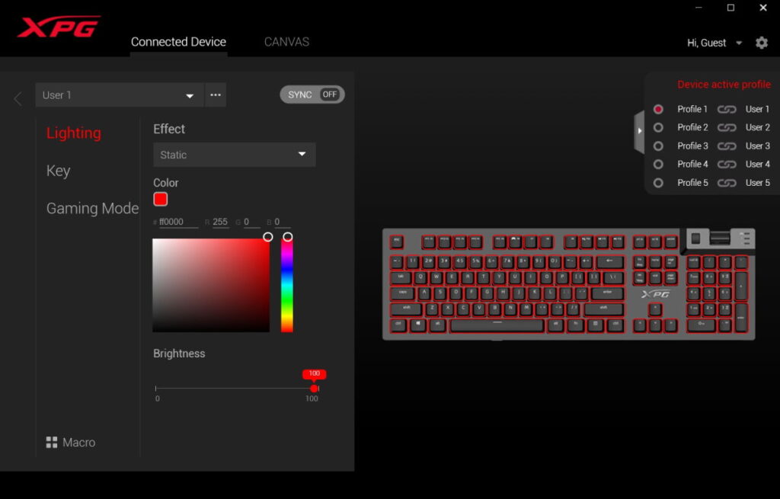This screenshot has width=780, height=499.
Task: Open Macro via the grid icon
Action: [x=52, y=443]
